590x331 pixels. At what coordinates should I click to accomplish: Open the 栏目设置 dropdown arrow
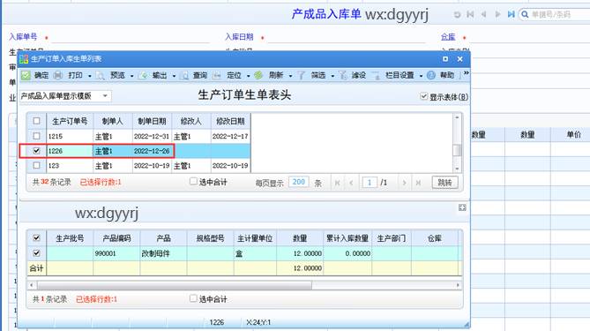pyautogui.click(x=421, y=76)
